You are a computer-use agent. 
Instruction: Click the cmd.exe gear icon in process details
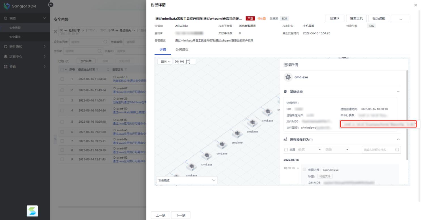288,77
